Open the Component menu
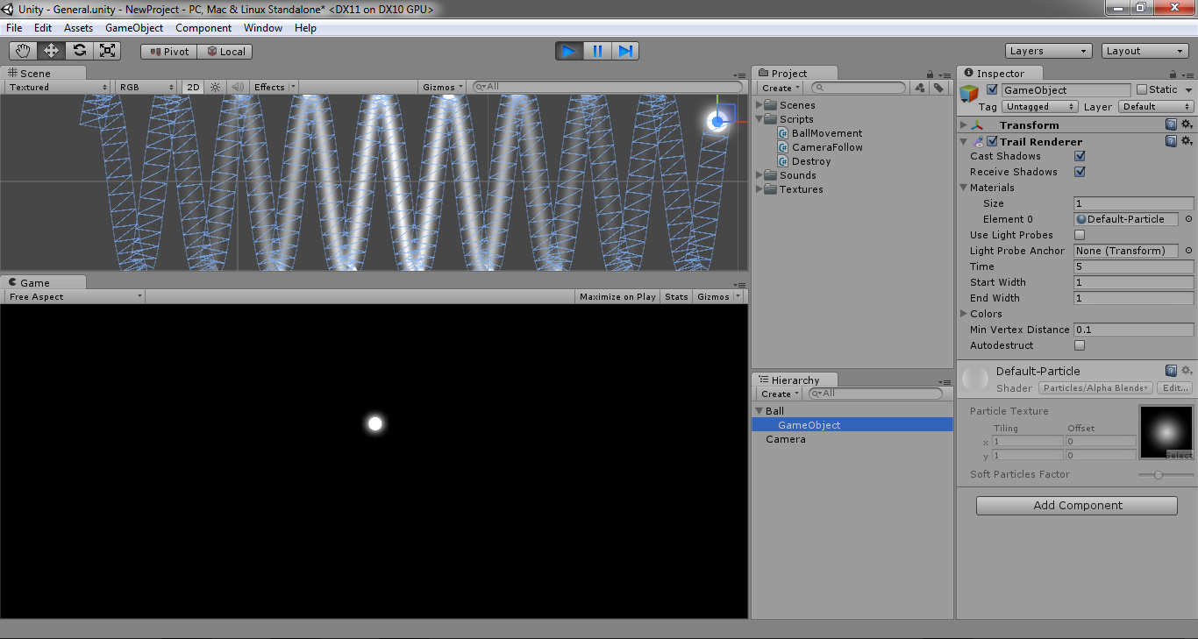 [203, 28]
